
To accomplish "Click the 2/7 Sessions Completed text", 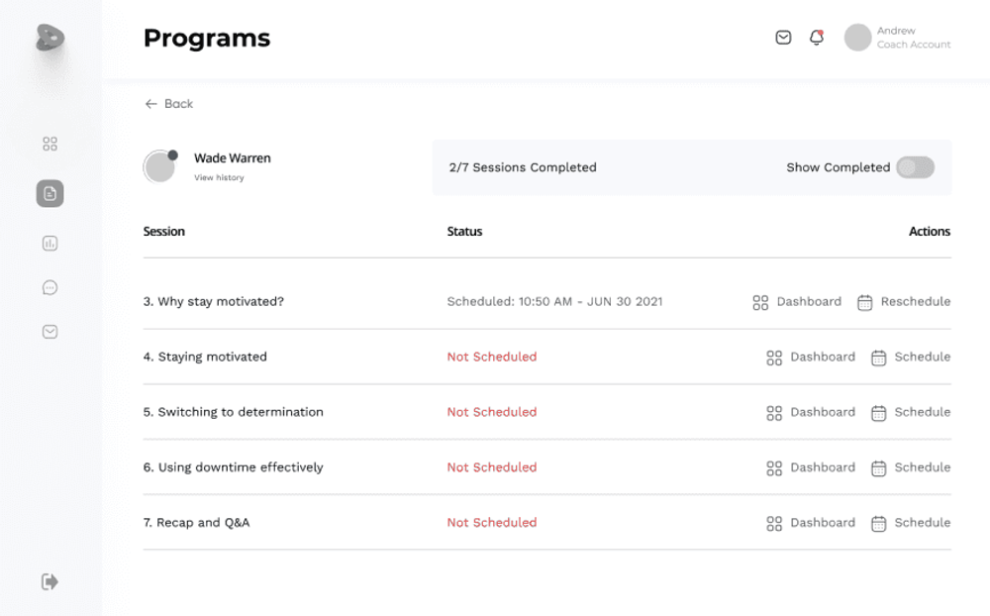I will (523, 167).
